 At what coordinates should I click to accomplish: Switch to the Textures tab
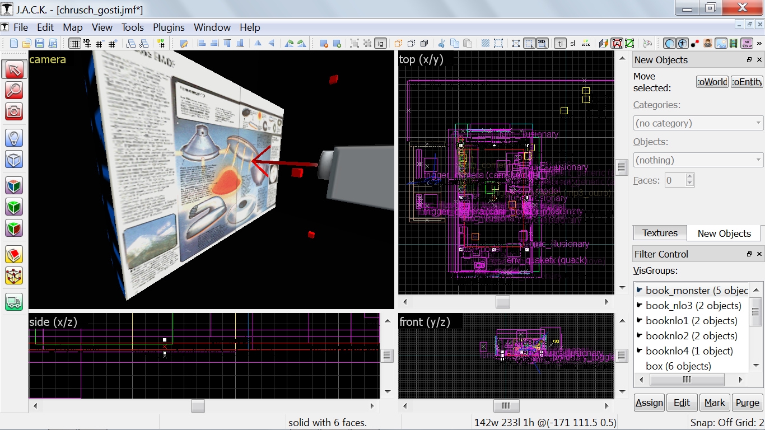(660, 233)
